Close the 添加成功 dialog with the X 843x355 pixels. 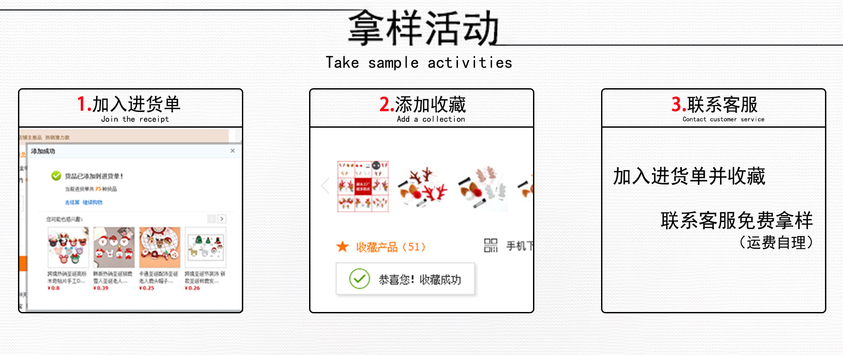click(x=233, y=151)
